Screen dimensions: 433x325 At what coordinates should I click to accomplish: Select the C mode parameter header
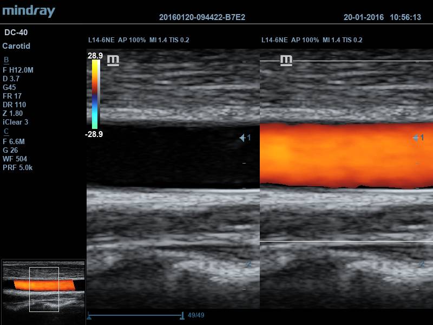[6, 131]
